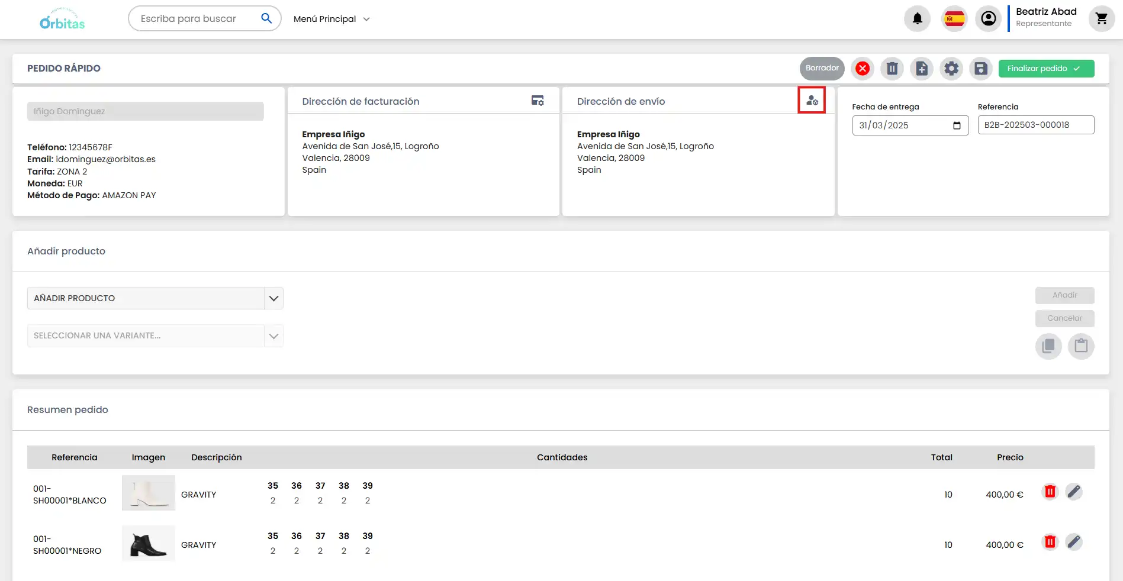Viewport: 1123px width, 581px height.
Task: Expand the Seleccionar una variante dropdown
Action: click(273, 336)
